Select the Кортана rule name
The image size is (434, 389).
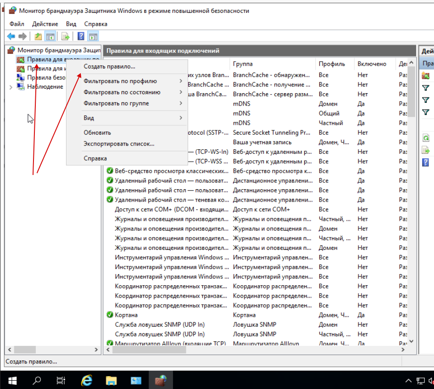pos(126,315)
